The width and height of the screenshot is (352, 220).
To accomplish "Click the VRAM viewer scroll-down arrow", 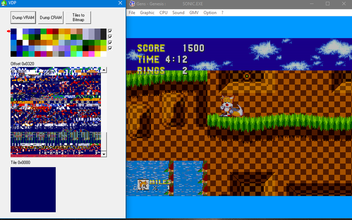I will [x=104, y=154].
